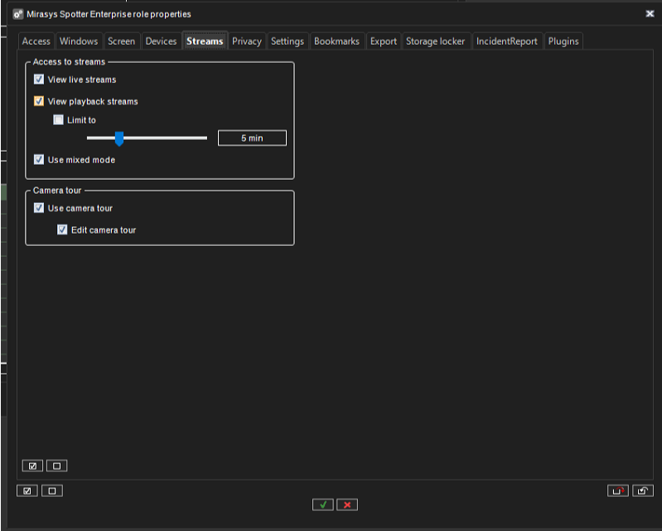Screen dimensions: 662x531
Task: Toggle Use camera tour checkbox
Action: point(39,208)
